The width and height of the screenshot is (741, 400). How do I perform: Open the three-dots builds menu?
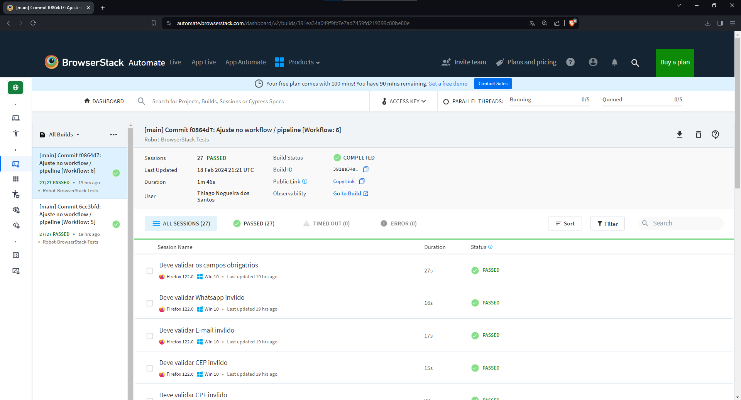coord(113,134)
